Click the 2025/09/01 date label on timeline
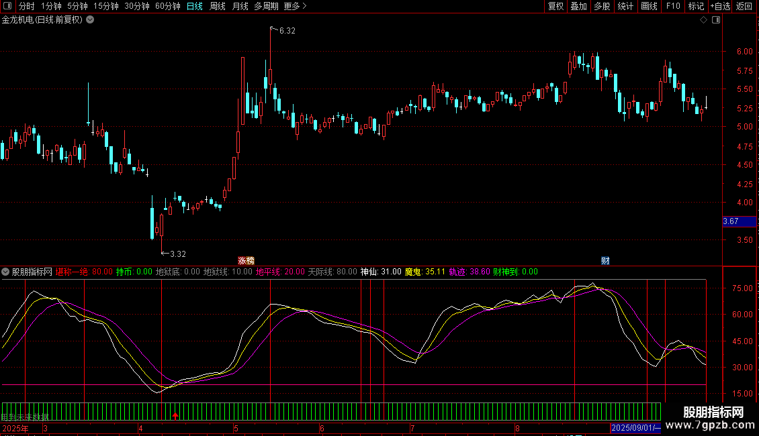The height and width of the screenshot is (436, 759). pyautogui.click(x=635, y=428)
